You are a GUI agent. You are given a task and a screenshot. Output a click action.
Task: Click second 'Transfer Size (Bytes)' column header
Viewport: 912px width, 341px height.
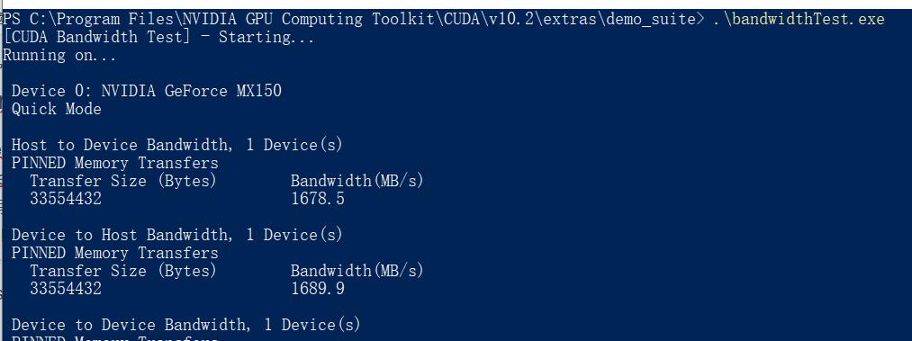(123, 272)
